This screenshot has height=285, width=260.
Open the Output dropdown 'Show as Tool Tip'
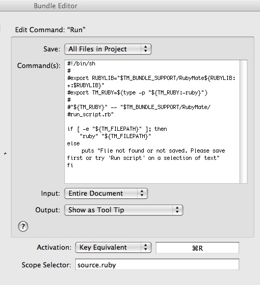coord(124,210)
